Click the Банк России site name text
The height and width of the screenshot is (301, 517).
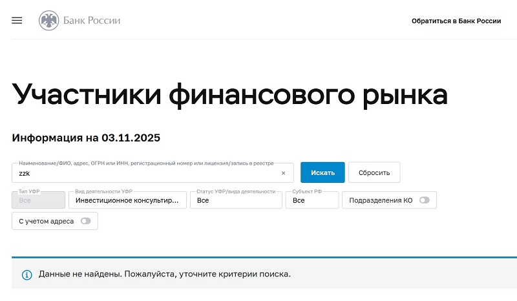point(92,21)
